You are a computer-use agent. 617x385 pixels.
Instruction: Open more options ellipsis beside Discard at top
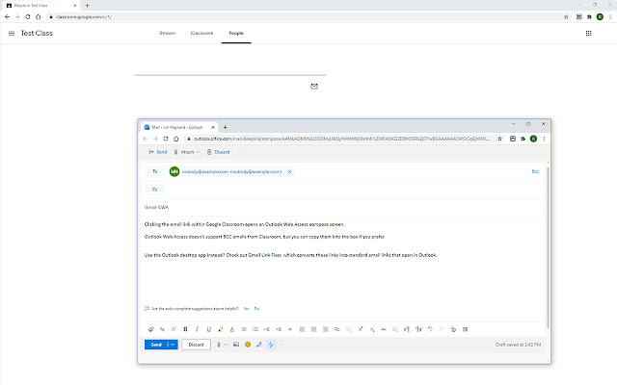coord(240,152)
